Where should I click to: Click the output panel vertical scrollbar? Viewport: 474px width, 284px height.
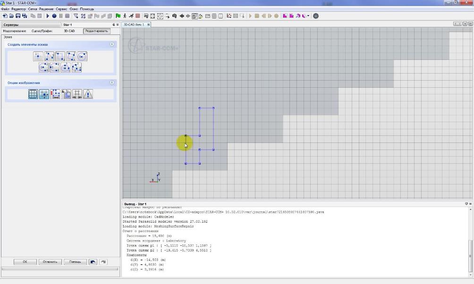tap(470, 255)
